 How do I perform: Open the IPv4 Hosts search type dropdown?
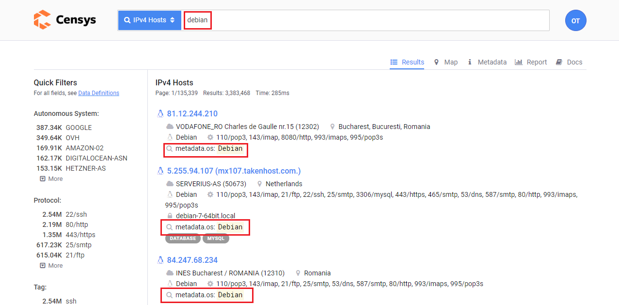pos(150,20)
